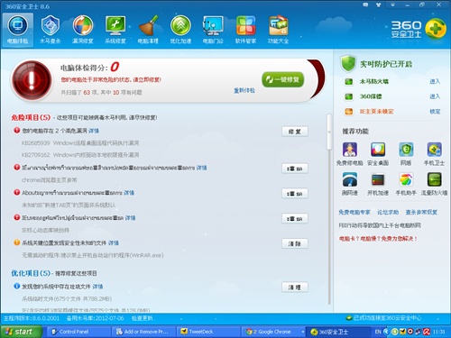
Task: Click 修复 for the 2 high-risk vulnerabilities
Action: coord(295,132)
